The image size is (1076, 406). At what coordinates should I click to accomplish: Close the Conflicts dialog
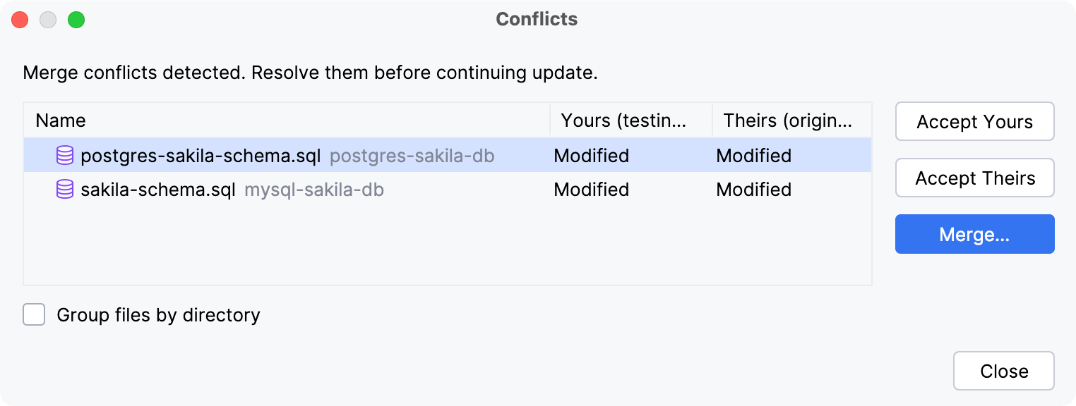pos(1003,371)
